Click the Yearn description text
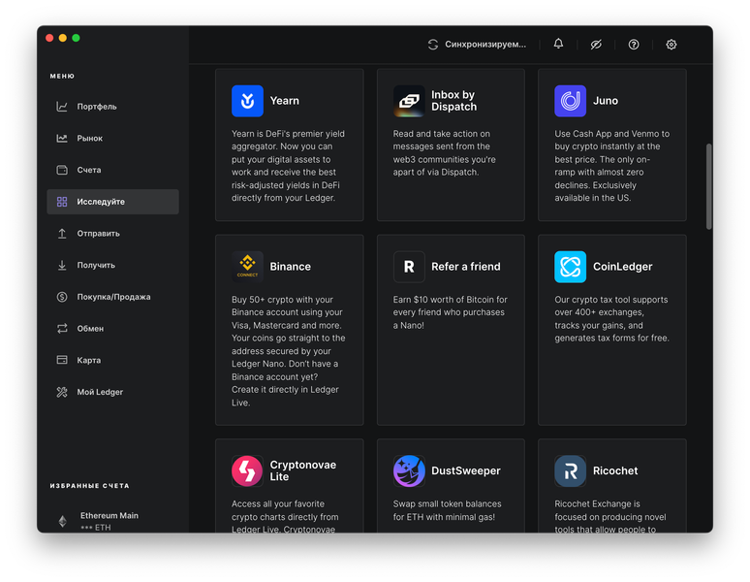 (x=289, y=166)
